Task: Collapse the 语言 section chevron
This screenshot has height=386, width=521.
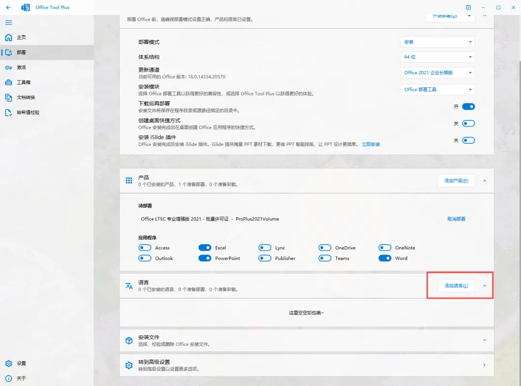Action: pos(484,286)
